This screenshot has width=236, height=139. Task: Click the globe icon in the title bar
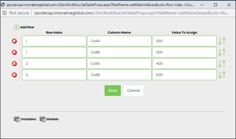point(3,5)
